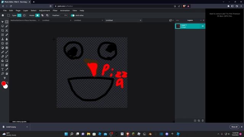Swap foreground and background colors
Screen dimensions: 244x137
tap(7, 83)
